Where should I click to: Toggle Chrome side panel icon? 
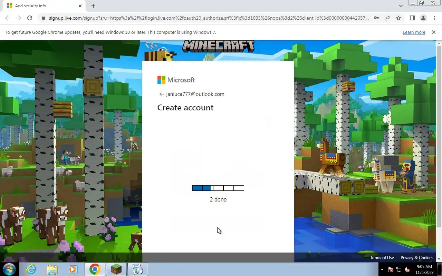pyautogui.click(x=412, y=18)
